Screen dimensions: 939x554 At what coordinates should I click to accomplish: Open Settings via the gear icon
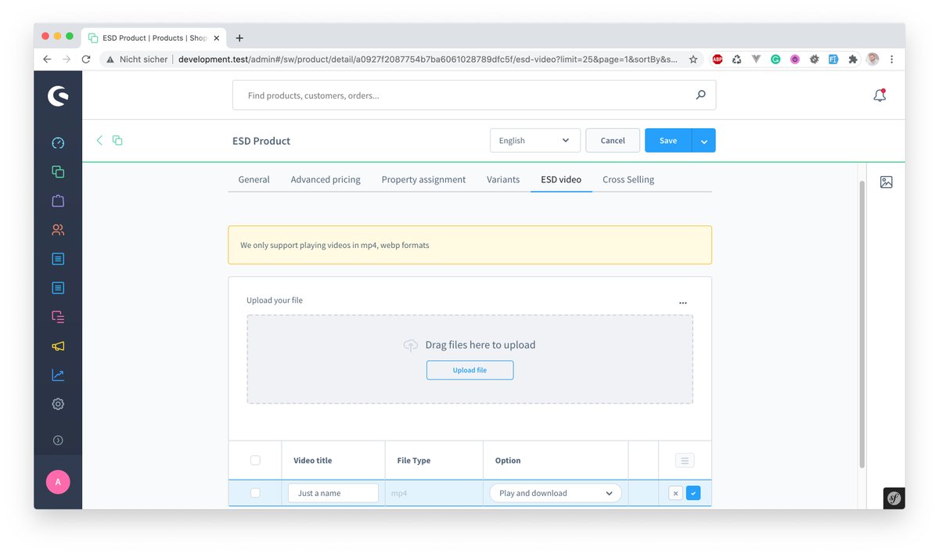(57, 404)
